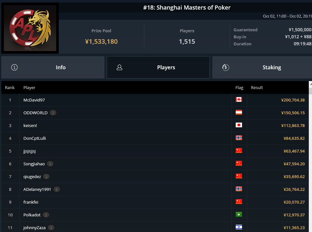Click the re-entry badge 2 next to ADelaney1991
The height and width of the screenshot is (232, 312).
57,190
